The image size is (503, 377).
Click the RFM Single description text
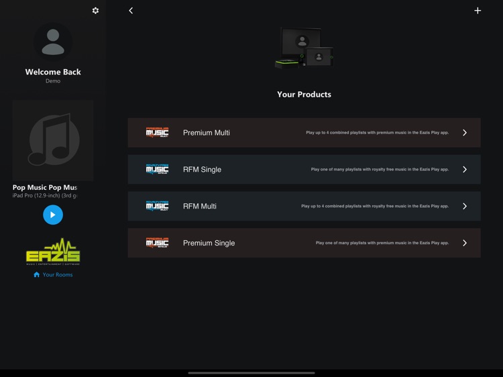coord(380,170)
